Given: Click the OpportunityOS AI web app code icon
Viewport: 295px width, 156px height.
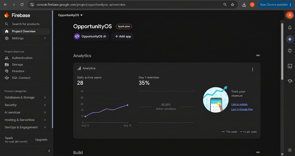Looking at the screenshot, I should [x=77, y=36].
